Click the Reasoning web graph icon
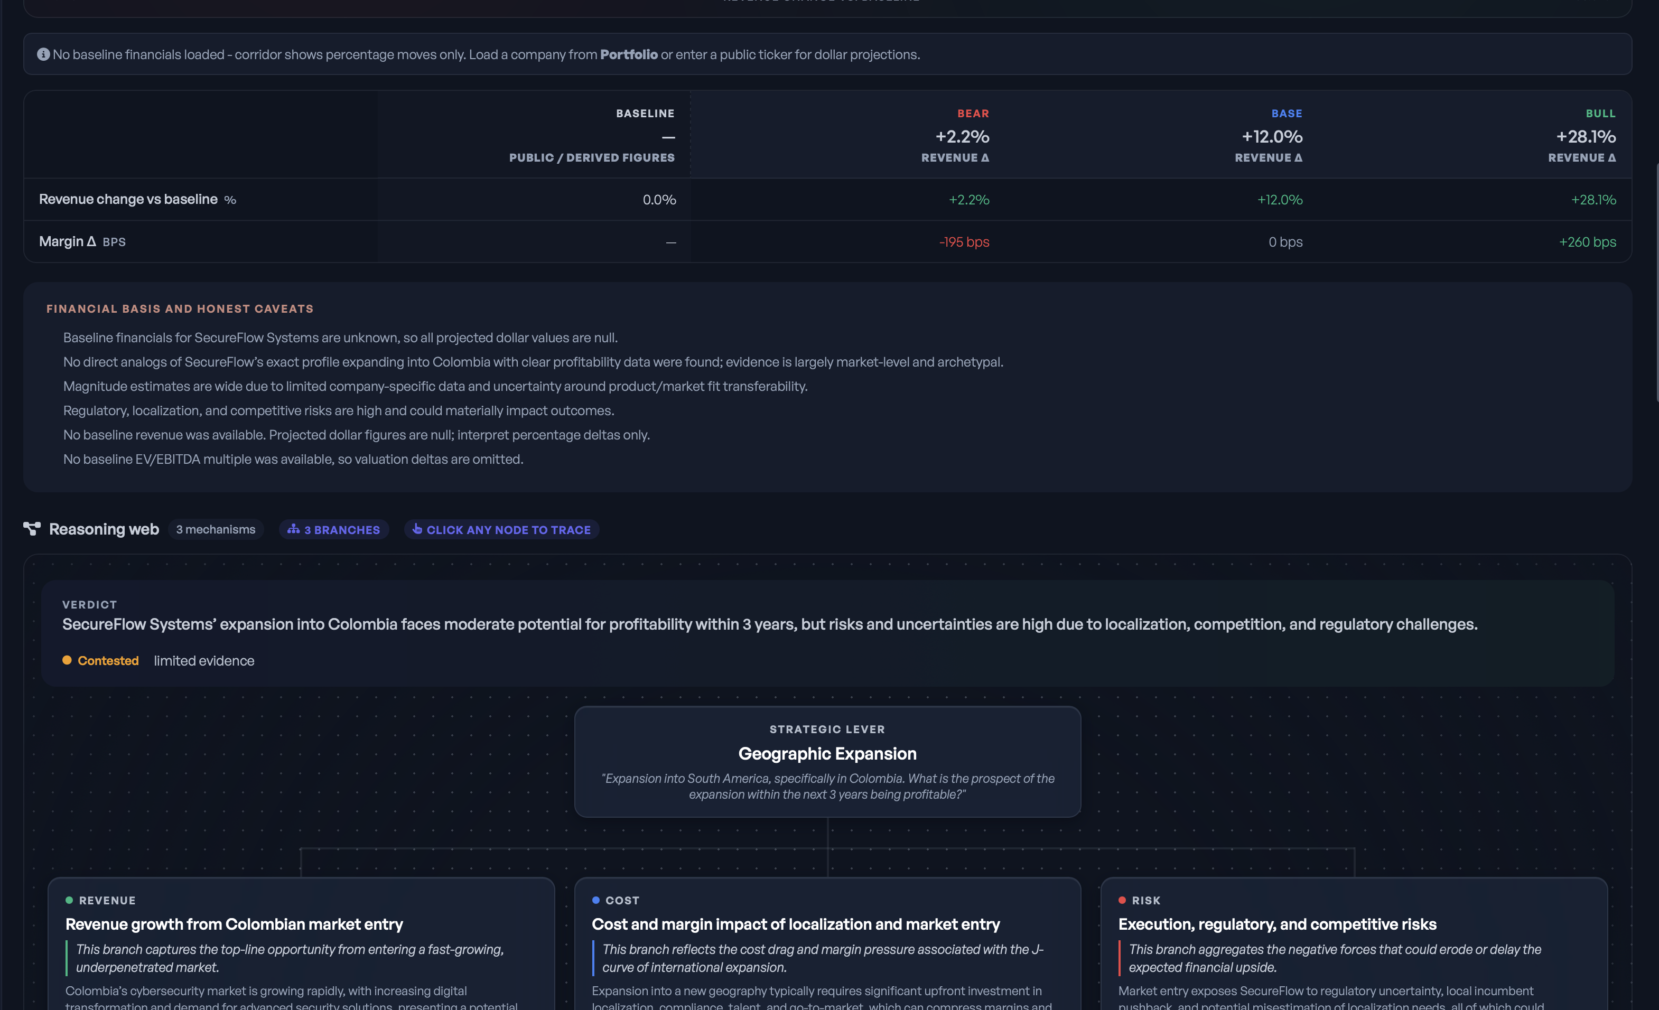 coord(32,529)
